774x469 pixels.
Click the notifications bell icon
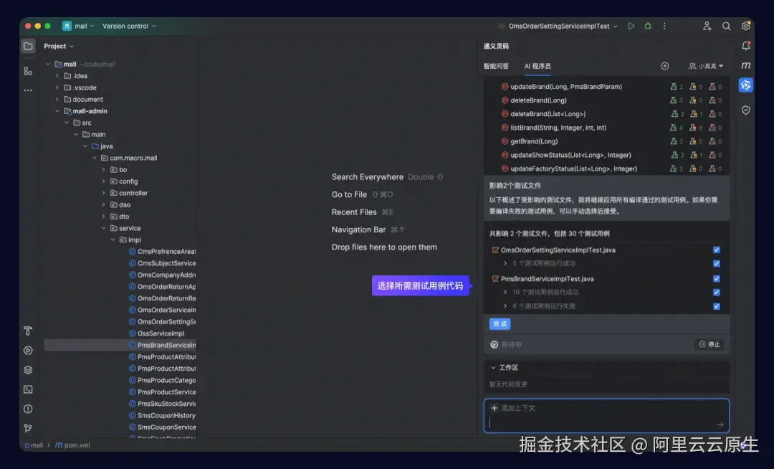click(x=746, y=45)
